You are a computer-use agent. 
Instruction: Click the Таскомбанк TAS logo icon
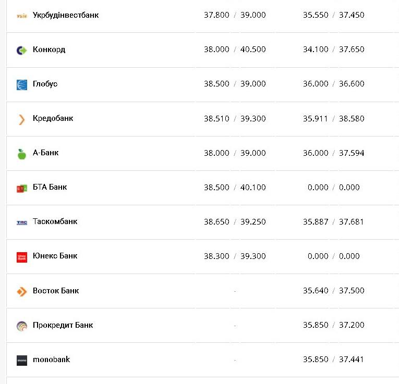21,222
